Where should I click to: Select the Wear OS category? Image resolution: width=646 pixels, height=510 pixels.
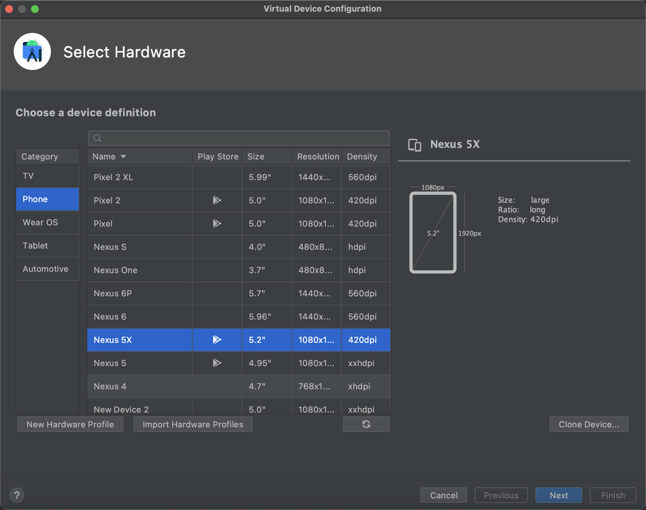tap(47, 222)
